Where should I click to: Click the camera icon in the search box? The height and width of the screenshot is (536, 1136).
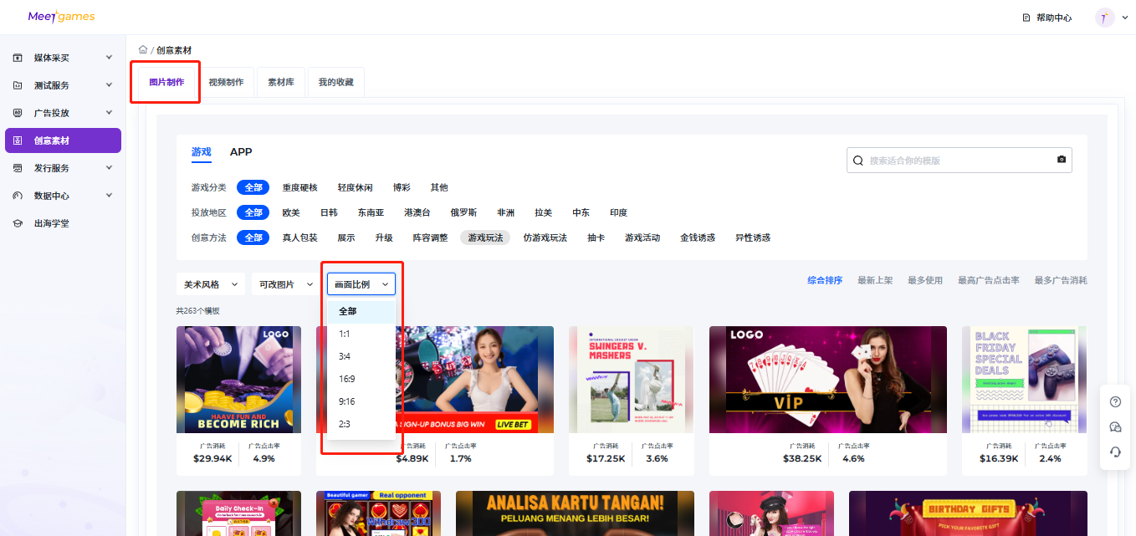[x=1061, y=159]
